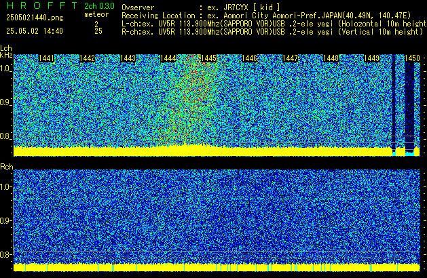Click the 1449 time marker
427x278 pixels.
[372, 58]
